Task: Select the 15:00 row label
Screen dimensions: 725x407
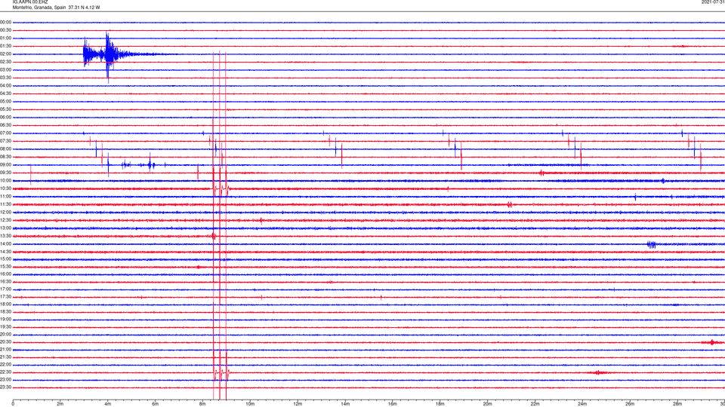Action: click(5, 259)
